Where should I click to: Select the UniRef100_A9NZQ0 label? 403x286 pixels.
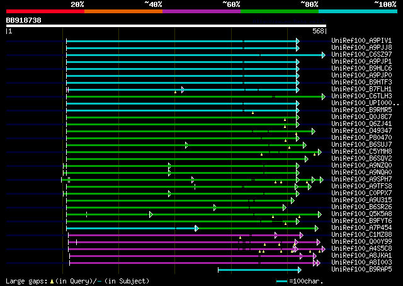click(361, 166)
